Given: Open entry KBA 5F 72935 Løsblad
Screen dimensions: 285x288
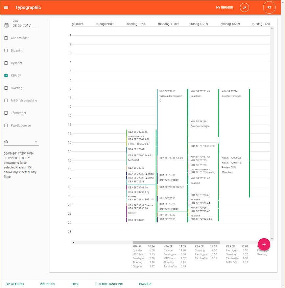Looking at the screenshot, I should (141, 178).
